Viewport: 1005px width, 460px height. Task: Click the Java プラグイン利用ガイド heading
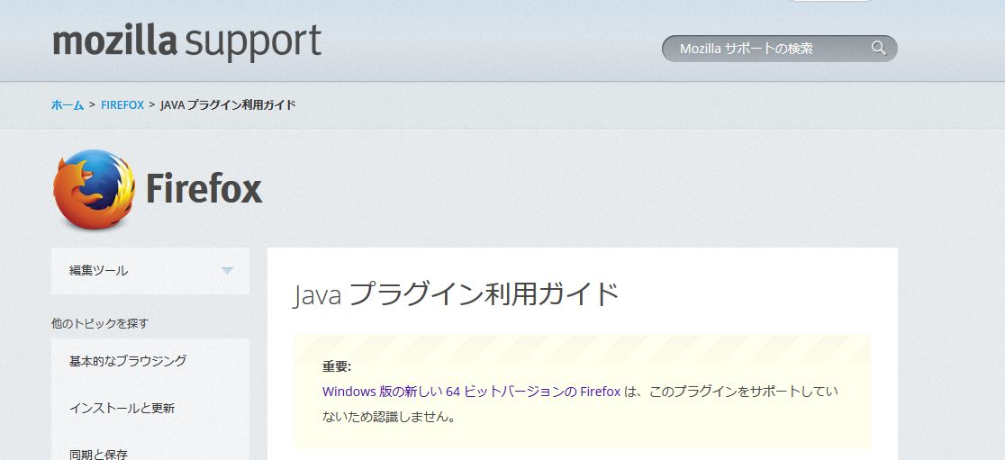click(456, 294)
